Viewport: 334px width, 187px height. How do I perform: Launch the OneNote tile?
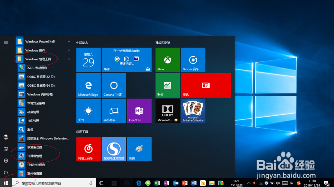point(139,111)
